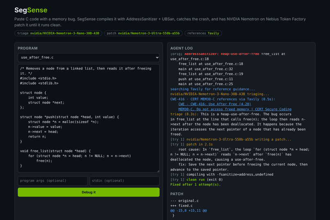Click the references Tavily badge
This screenshot has height=220, width=330.
[x=203, y=33]
